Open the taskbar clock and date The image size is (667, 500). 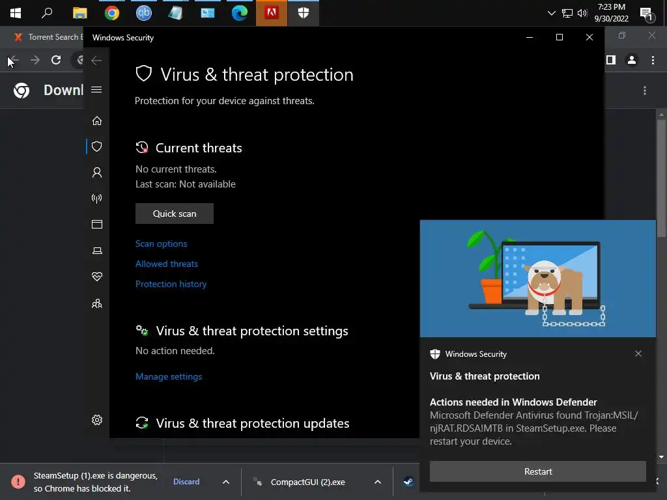click(x=611, y=13)
